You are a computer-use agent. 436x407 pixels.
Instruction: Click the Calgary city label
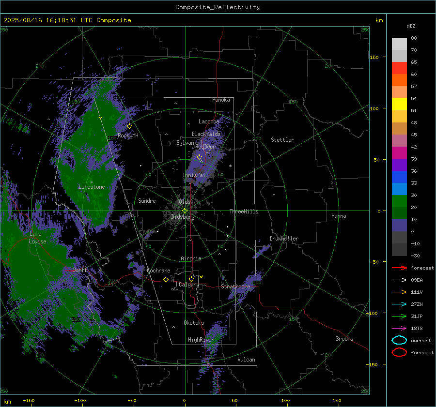[189, 285]
